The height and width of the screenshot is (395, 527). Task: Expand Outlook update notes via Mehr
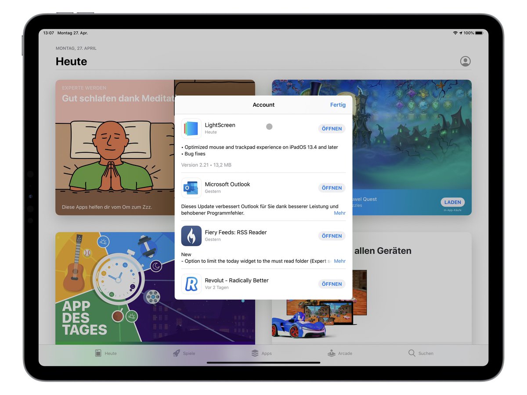(339, 213)
